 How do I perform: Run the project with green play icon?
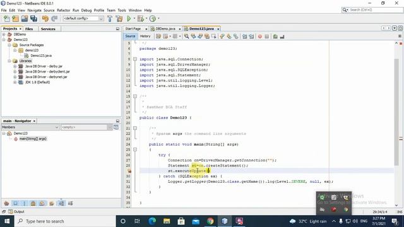129,18
